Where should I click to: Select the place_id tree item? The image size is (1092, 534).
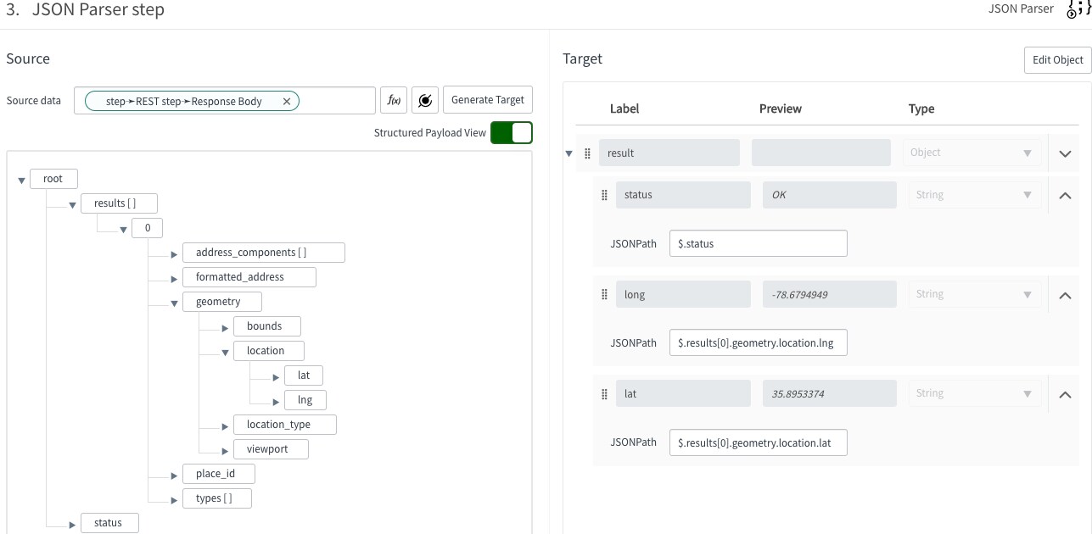[219, 474]
